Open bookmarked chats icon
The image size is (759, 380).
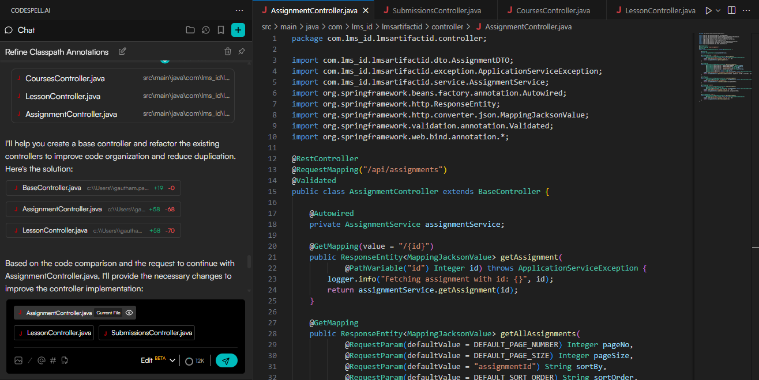[x=220, y=30]
